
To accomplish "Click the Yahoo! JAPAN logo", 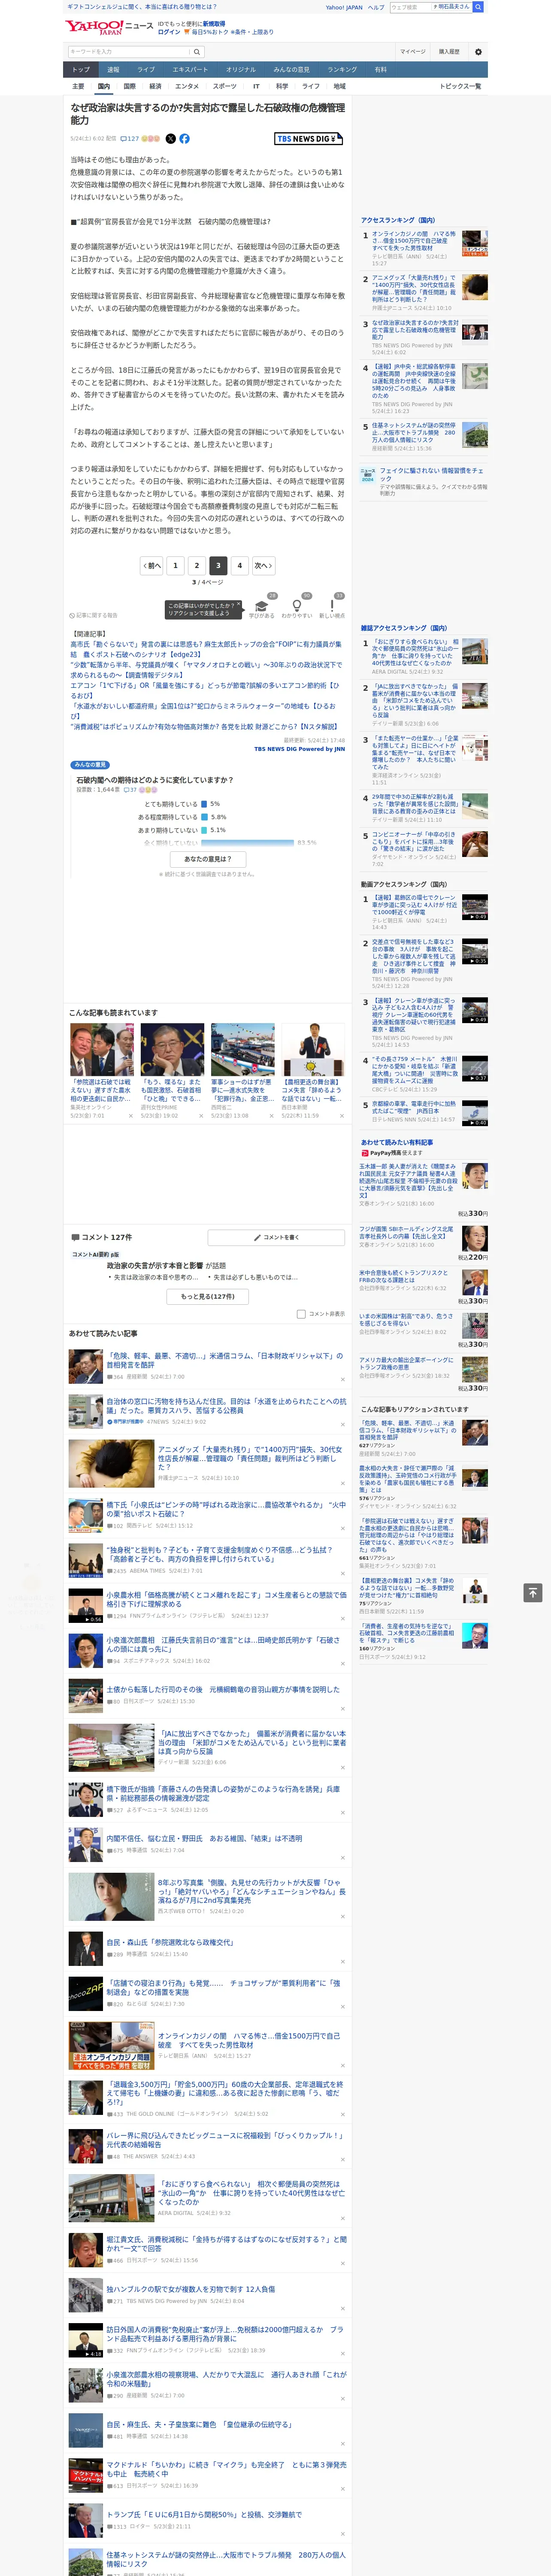I will pyautogui.click(x=95, y=27).
